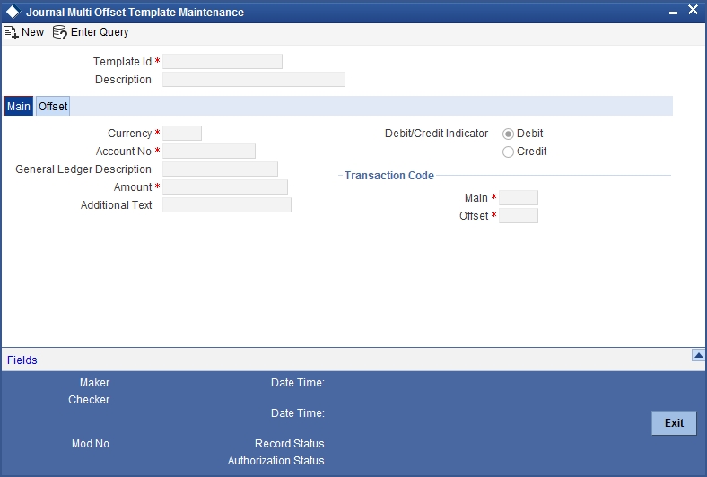The image size is (707, 477).
Task: Select the Debit radio button
Action: coord(508,134)
